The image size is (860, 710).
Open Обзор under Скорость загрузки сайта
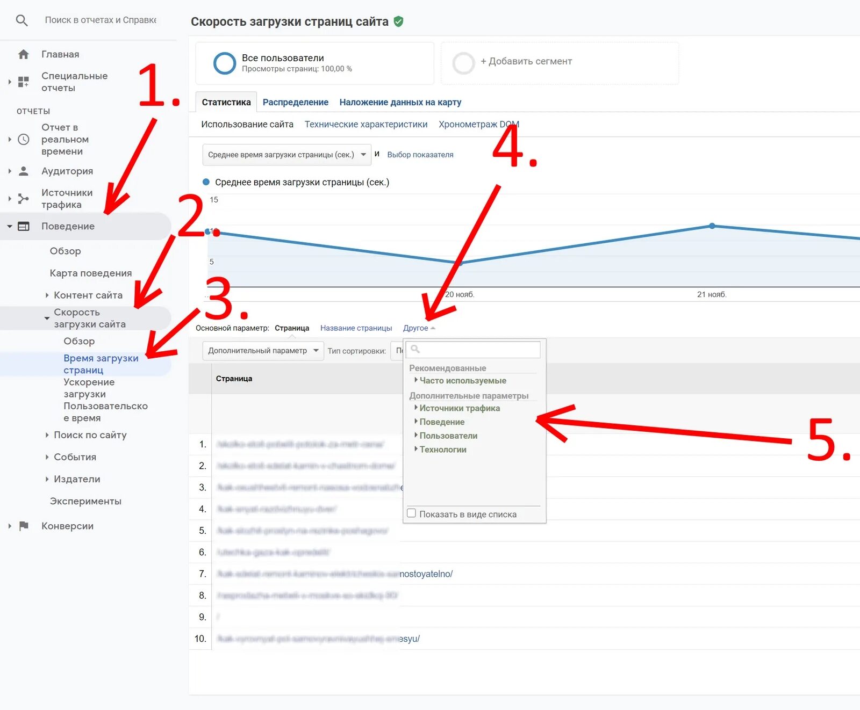coord(79,342)
